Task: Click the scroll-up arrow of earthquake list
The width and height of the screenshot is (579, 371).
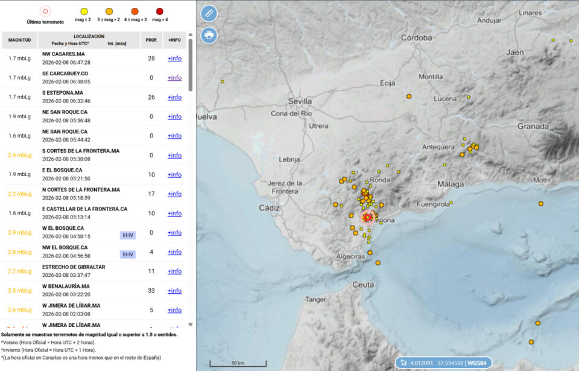Action: (x=191, y=34)
